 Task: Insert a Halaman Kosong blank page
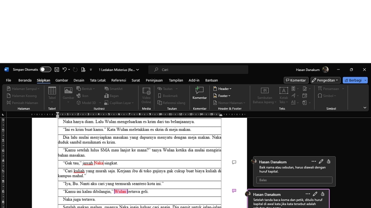click(22, 96)
